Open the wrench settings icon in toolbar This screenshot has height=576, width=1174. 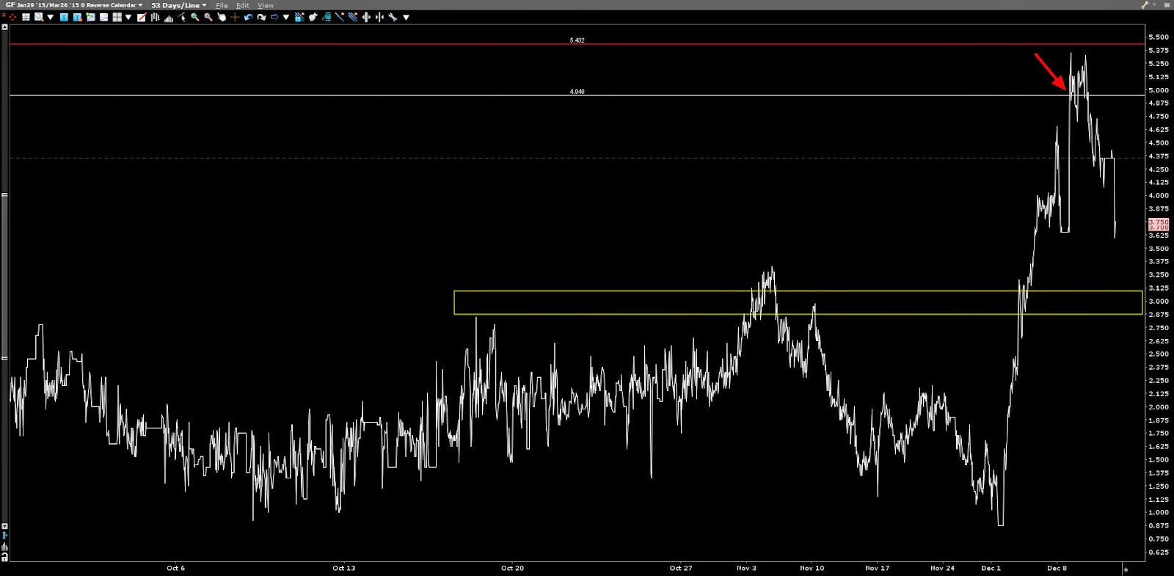(x=393, y=17)
